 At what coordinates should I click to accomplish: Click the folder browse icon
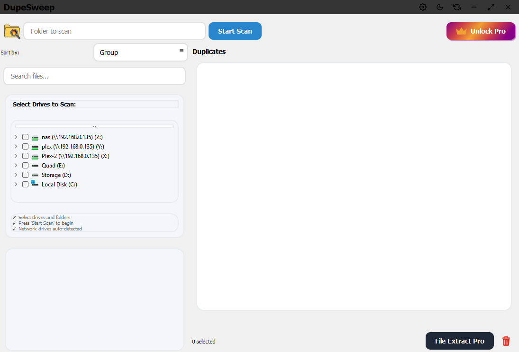tap(12, 32)
